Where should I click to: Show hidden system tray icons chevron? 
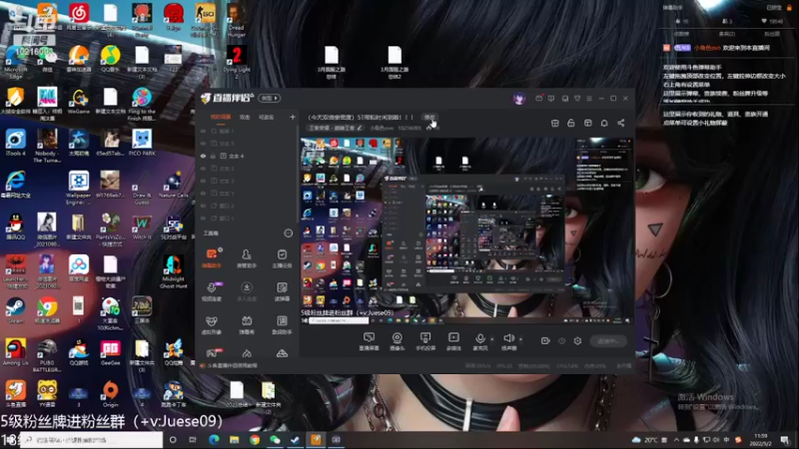point(676,440)
